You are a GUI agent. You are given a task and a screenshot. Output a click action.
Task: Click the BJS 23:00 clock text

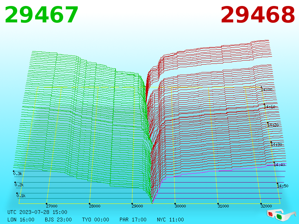click(x=58, y=220)
